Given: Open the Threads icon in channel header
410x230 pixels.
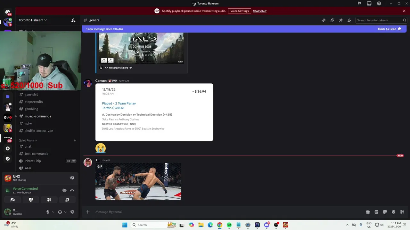Looking at the screenshot, I should click(324, 20).
